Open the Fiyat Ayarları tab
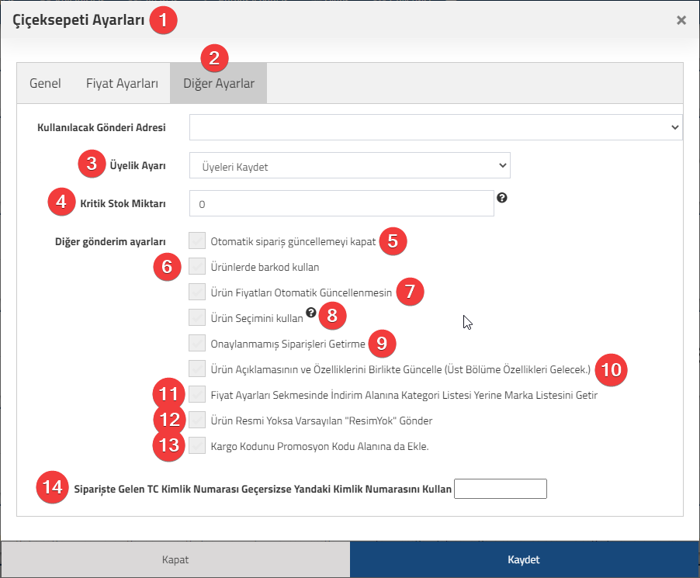Viewport: 700px width, 578px height. pyautogui.click(x=122, y=84)
